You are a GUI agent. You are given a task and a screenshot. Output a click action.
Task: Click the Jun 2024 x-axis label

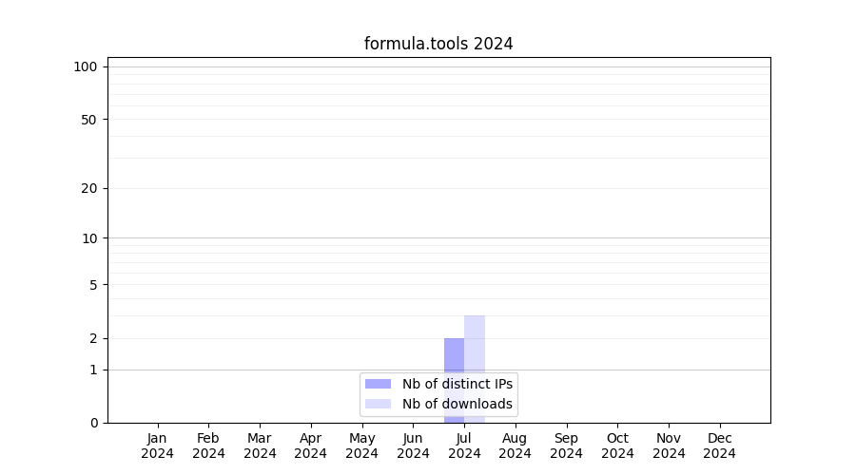pyautogui.click(x=413, y=446)
